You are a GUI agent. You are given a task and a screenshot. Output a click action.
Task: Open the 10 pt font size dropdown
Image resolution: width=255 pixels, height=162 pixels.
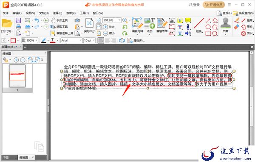93,40
